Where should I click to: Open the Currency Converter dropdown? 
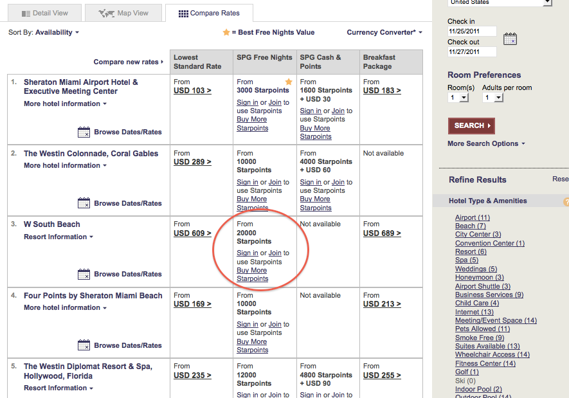[x=384, y=32]
